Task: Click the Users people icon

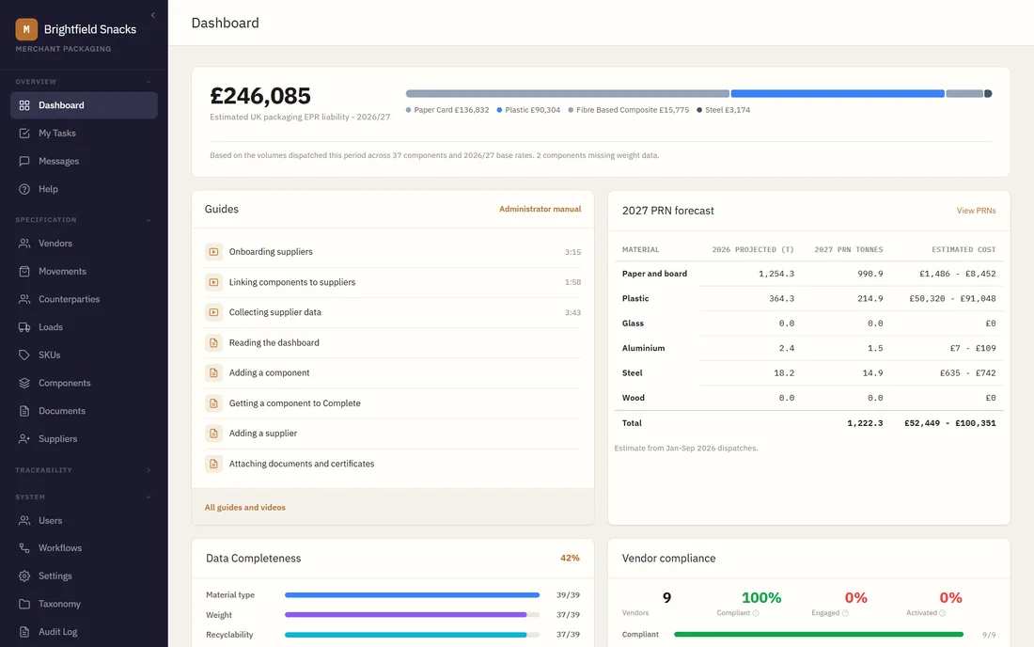Action: pos(24,520)
